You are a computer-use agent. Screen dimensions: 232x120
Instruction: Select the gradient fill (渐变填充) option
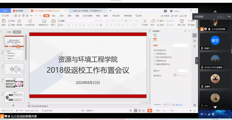155,54
